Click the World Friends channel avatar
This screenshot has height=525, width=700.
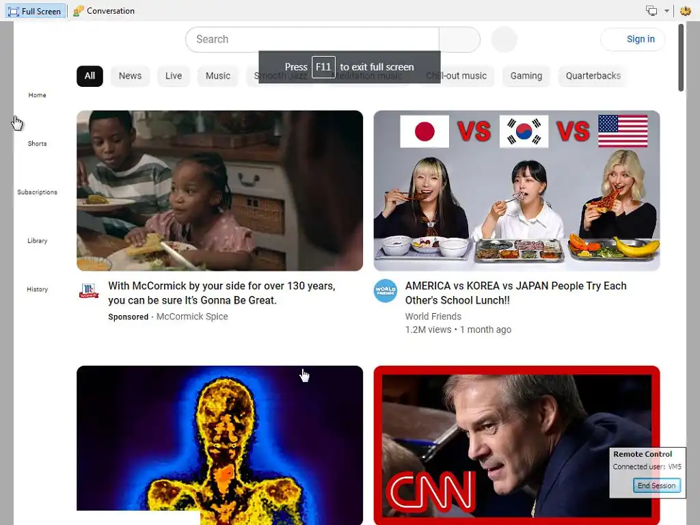[x=386, y=291]
